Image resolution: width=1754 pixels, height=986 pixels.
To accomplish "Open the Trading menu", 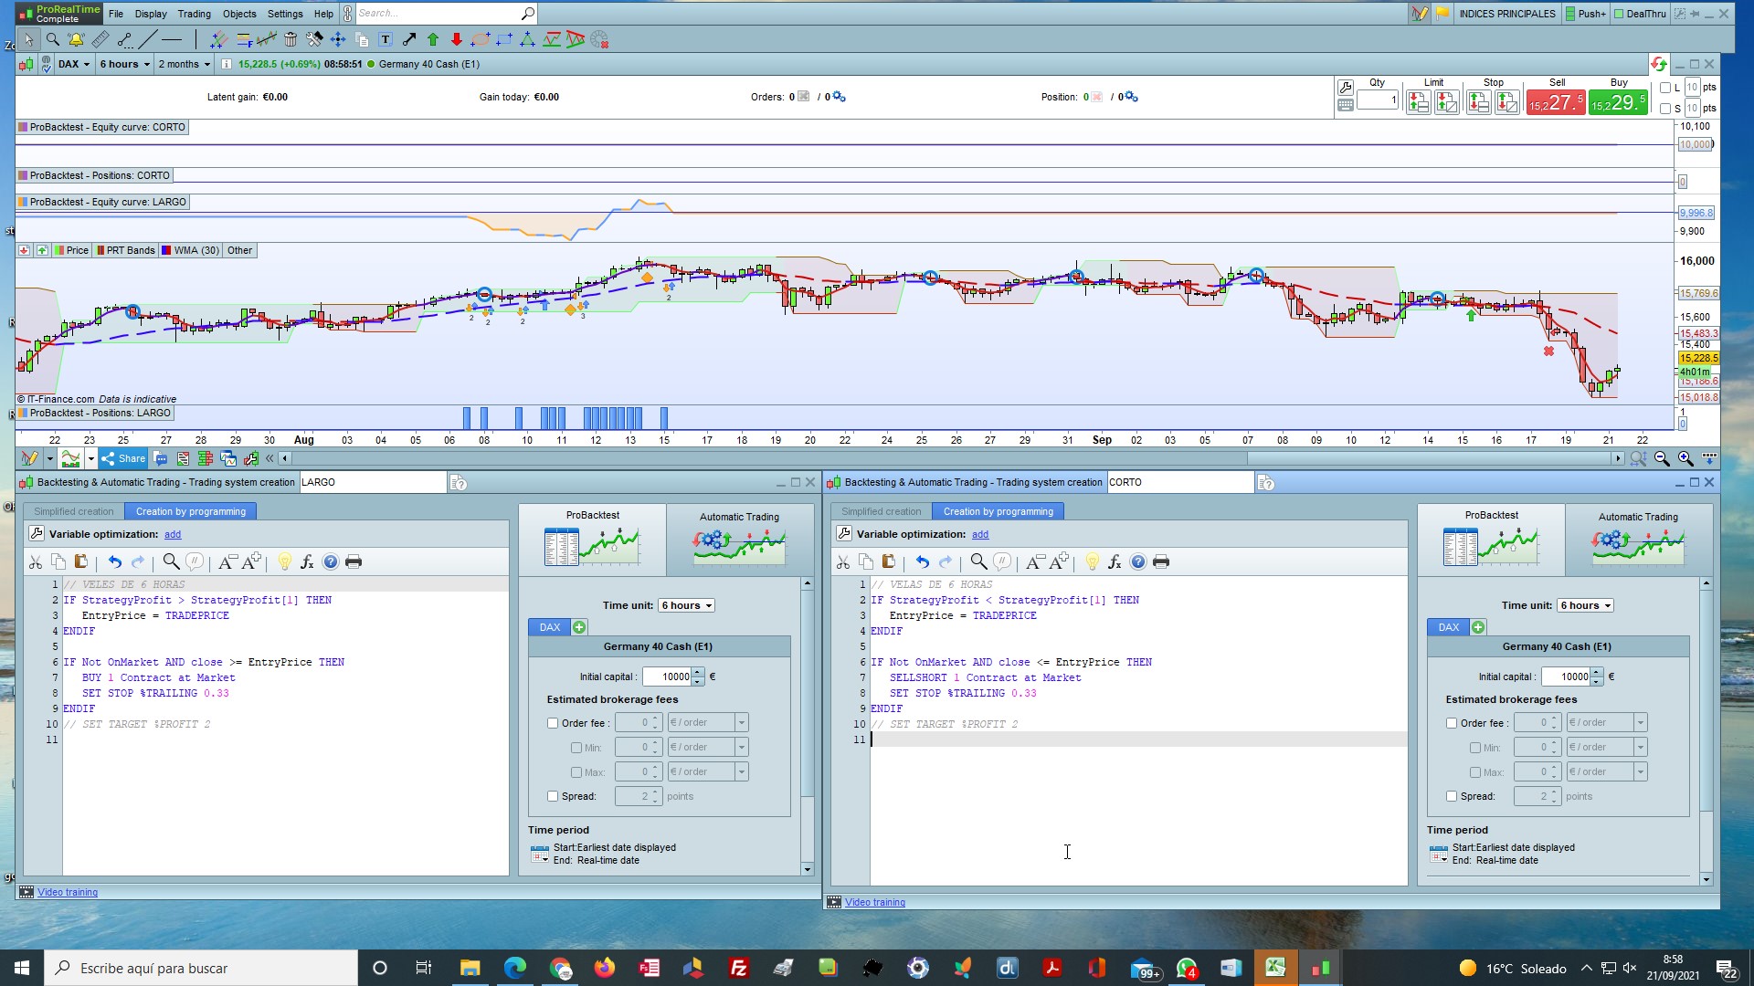I will point(194,14).
